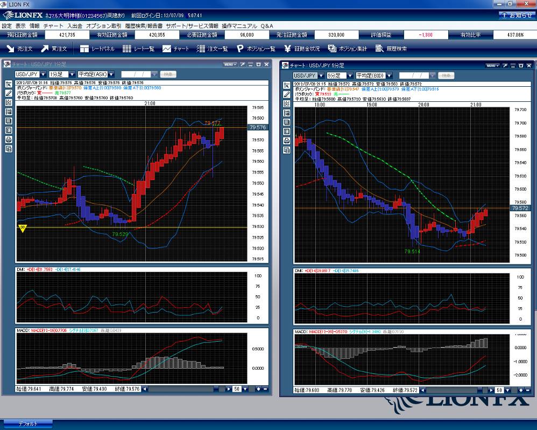Viewport: 537px width, 430px height.
Task: Click the print icon in left chart sidebar
Action: 9,140
